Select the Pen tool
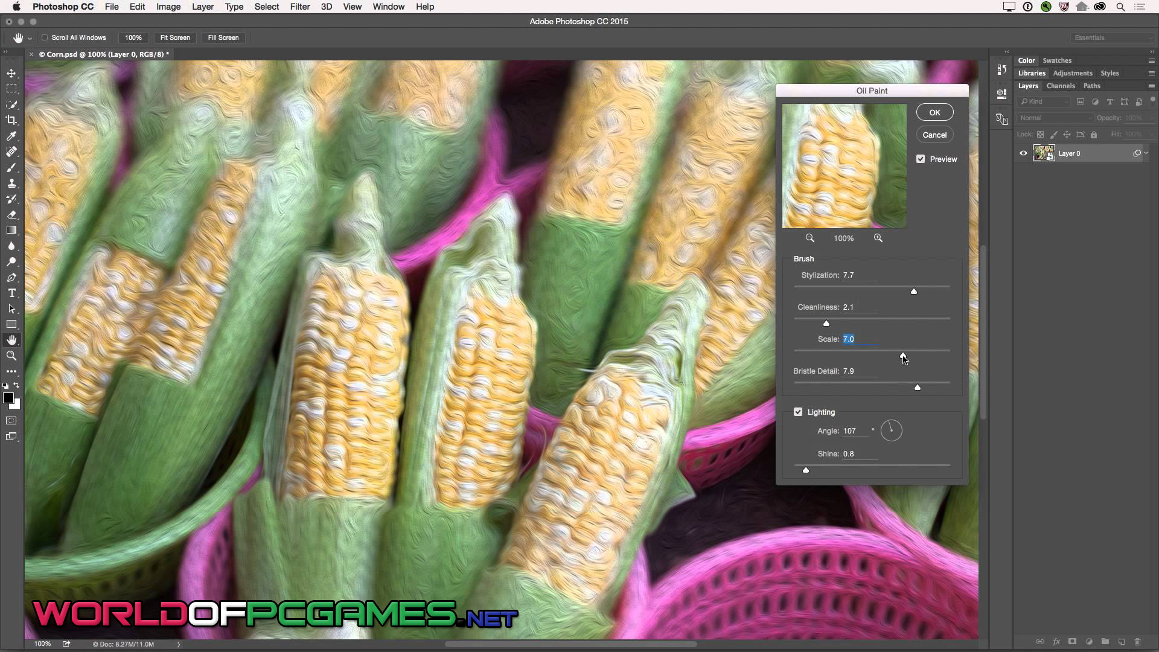This screenshot has height=652, width=1159. coord(11,277)
